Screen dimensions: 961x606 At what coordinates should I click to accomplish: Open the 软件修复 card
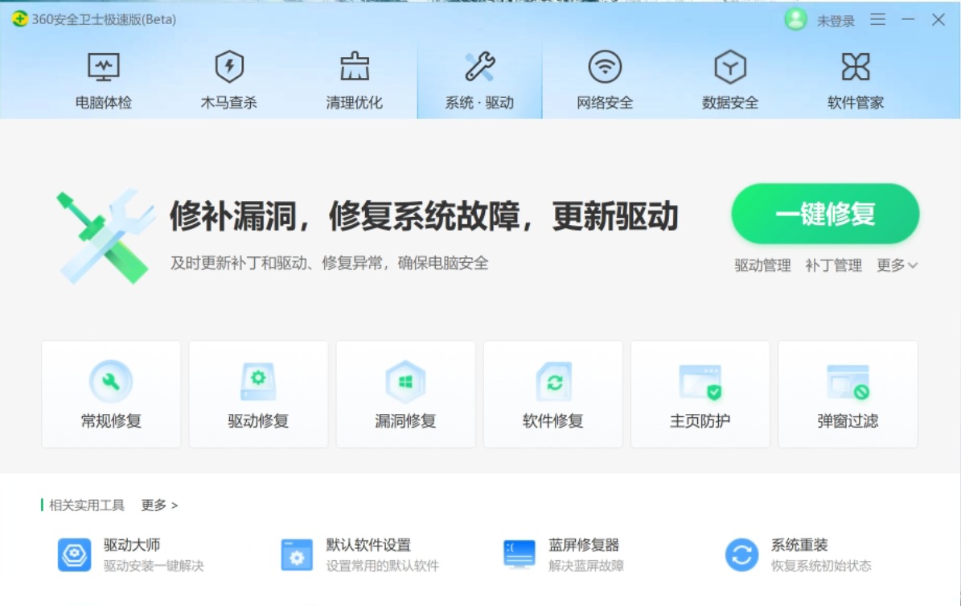552,394
